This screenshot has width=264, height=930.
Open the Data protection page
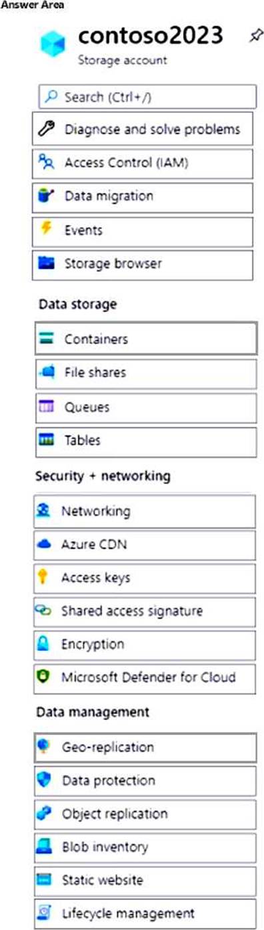pyautogui.click(x=145, y=781)
